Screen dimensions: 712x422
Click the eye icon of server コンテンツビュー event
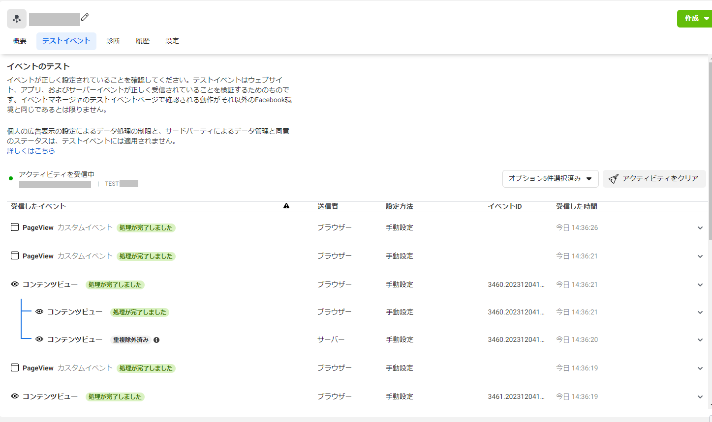[x=39, y=339]
